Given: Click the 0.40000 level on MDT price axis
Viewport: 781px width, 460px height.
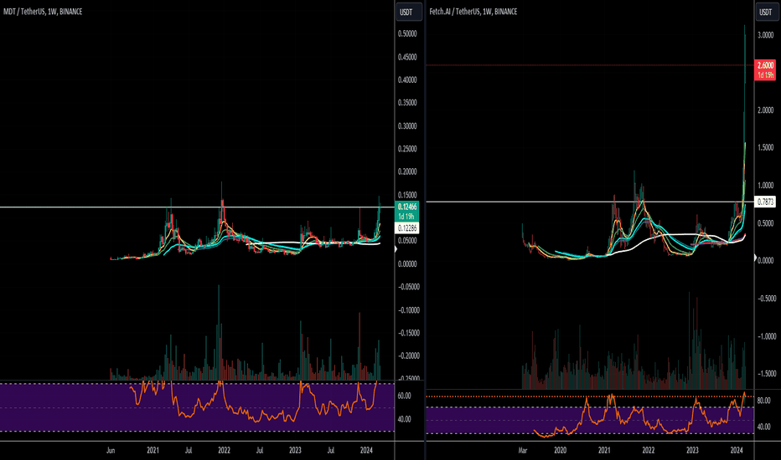Looking at the screenshot, I should (x=407, y=80).
